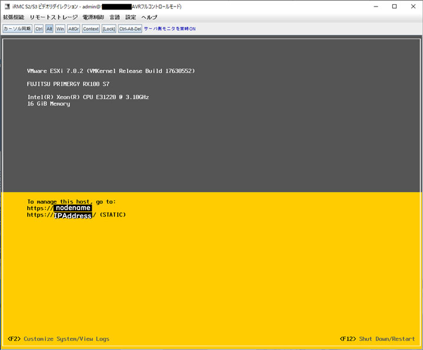Toggle the Alt key button
This screenshot has width=423, height=350.
coord(49,29)
